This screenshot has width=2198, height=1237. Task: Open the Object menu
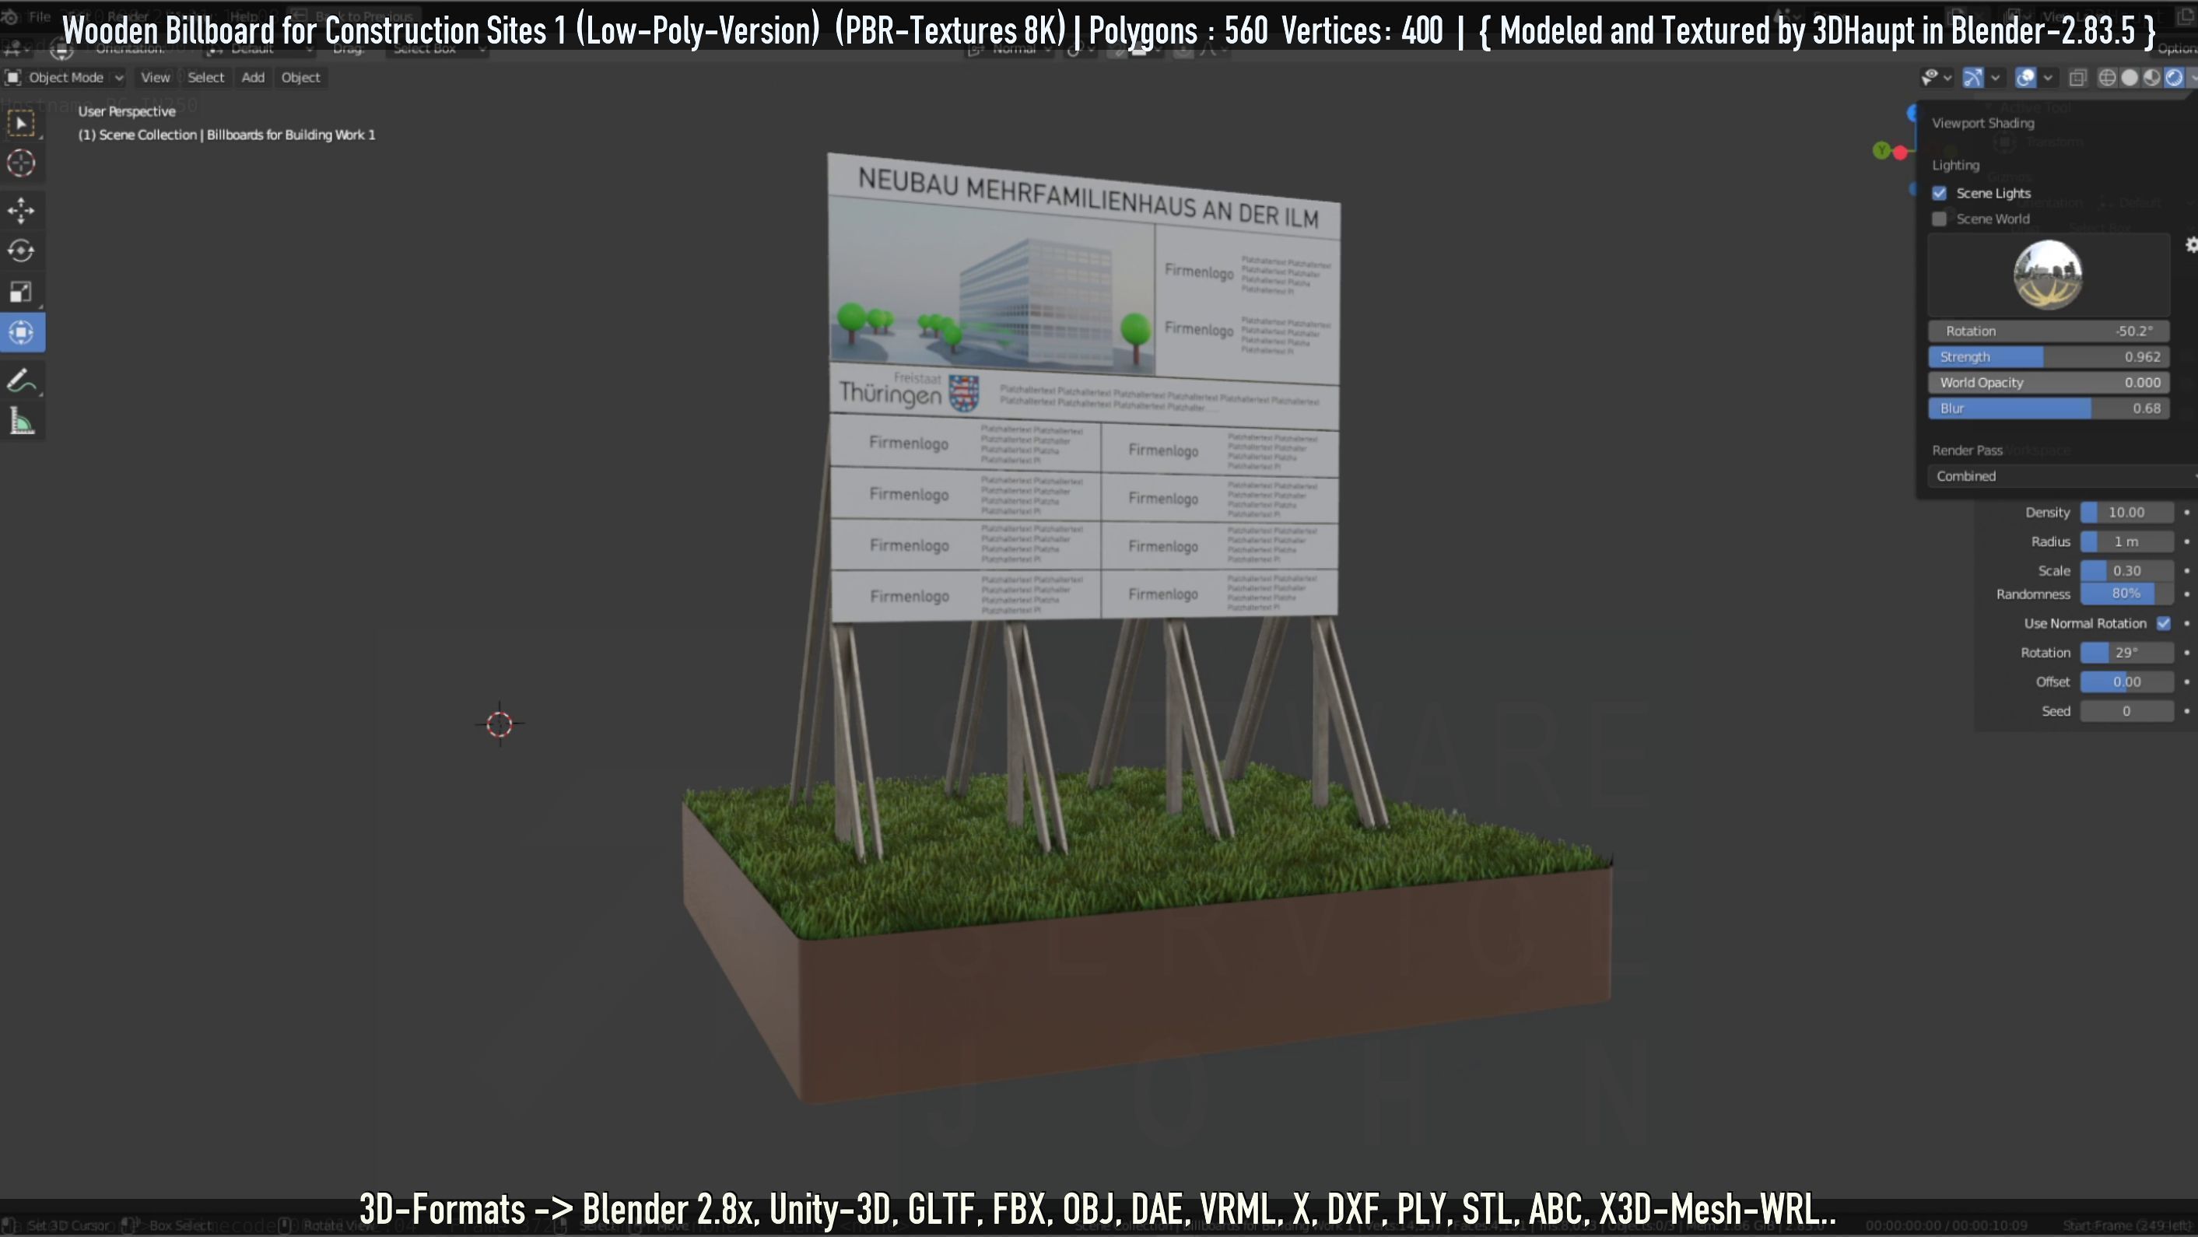[x=300, y=78]
